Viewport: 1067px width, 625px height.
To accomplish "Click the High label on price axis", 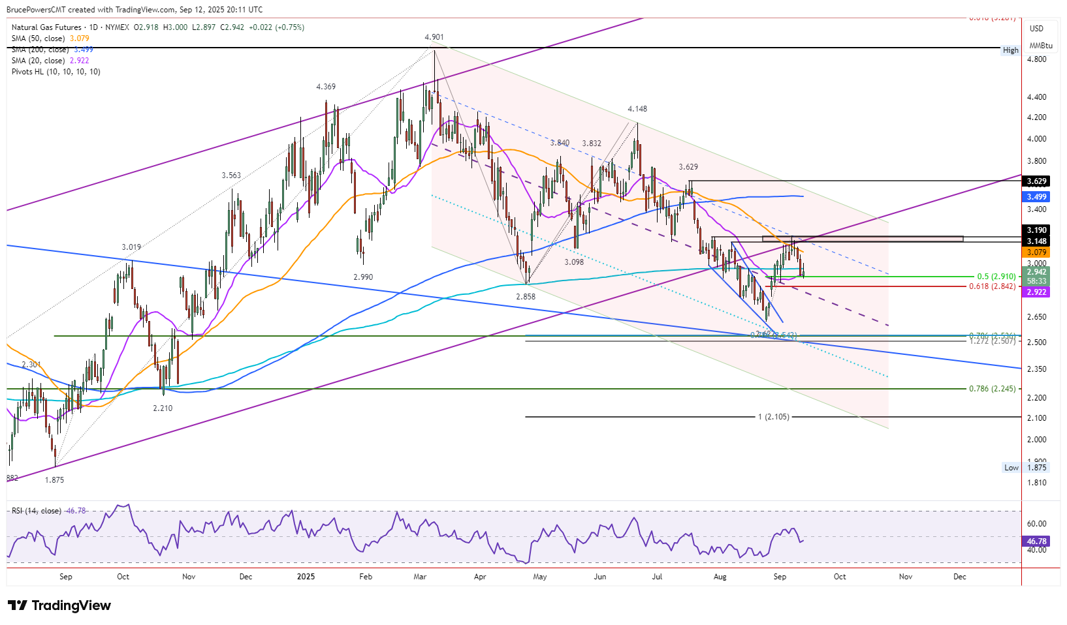I will [x=1010, y=50].
